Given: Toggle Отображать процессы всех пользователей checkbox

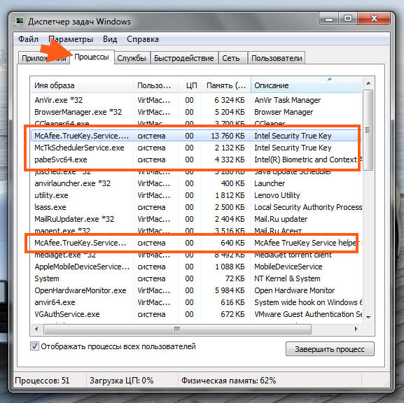Looking at the screenshot, I should pos(34,346).
